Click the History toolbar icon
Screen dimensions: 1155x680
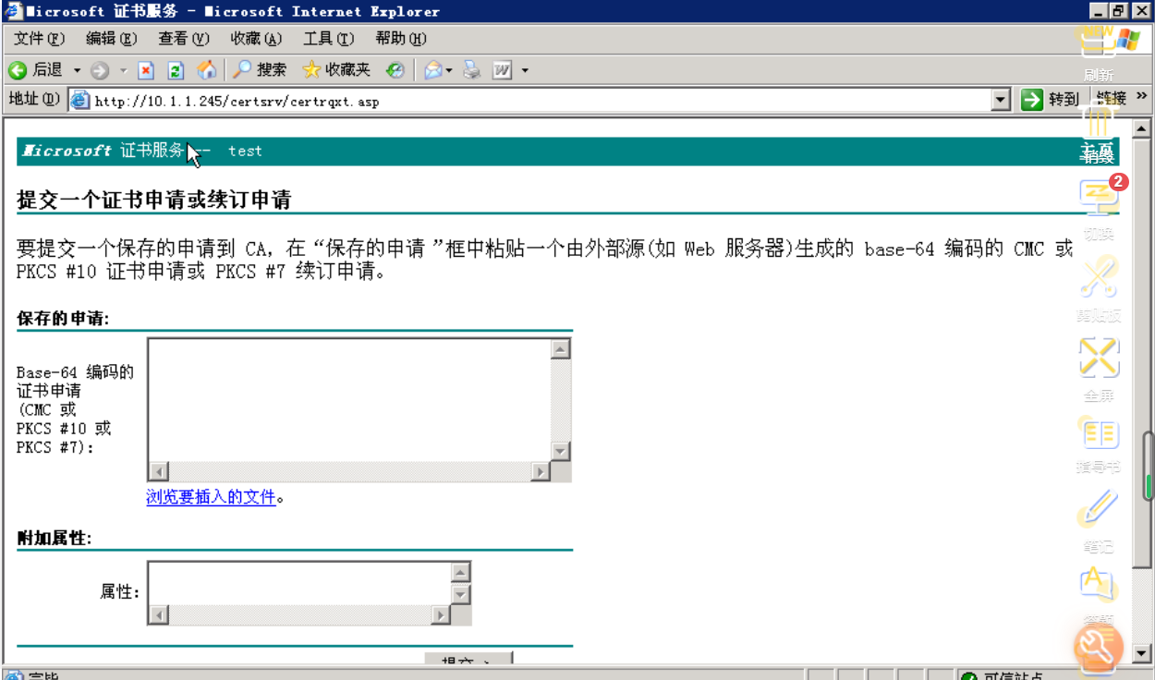(x=395, y=70)
